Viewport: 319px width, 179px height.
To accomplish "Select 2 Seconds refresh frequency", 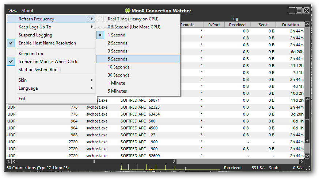I will 138,43.
